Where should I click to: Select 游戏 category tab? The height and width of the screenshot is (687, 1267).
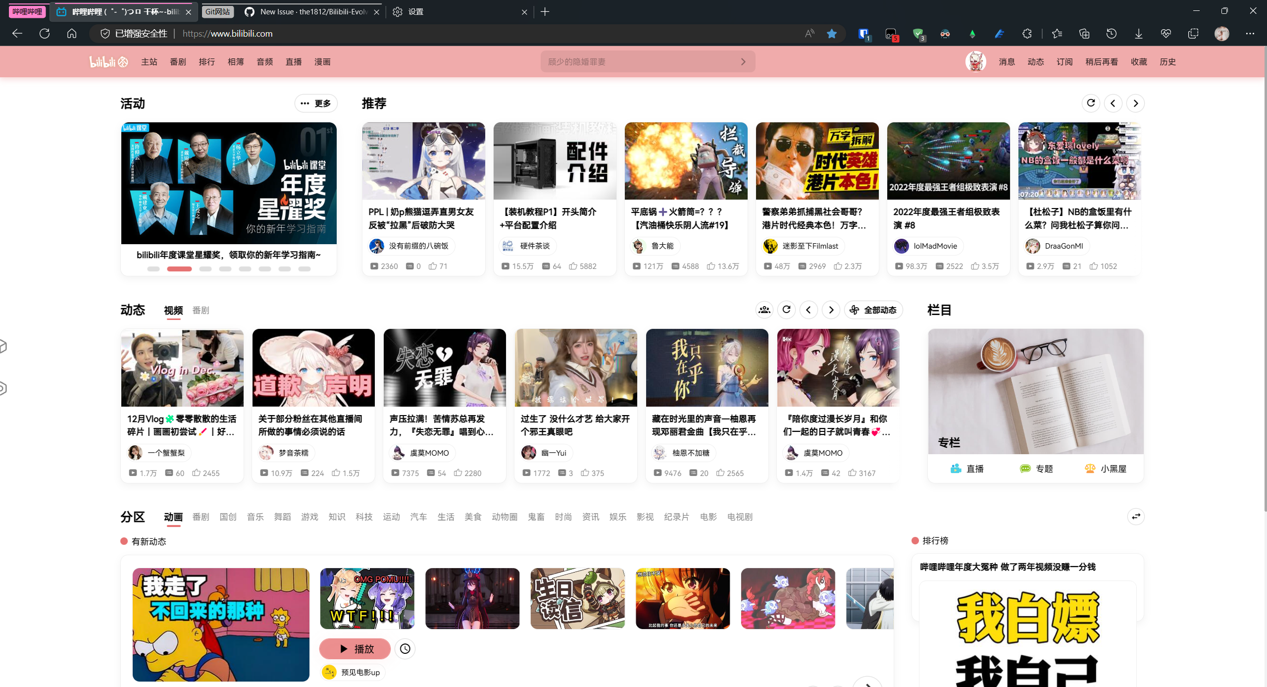point(309,517)
